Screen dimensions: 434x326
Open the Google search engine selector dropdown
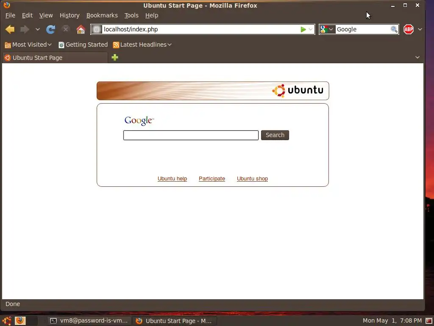[x=328, y=29]
